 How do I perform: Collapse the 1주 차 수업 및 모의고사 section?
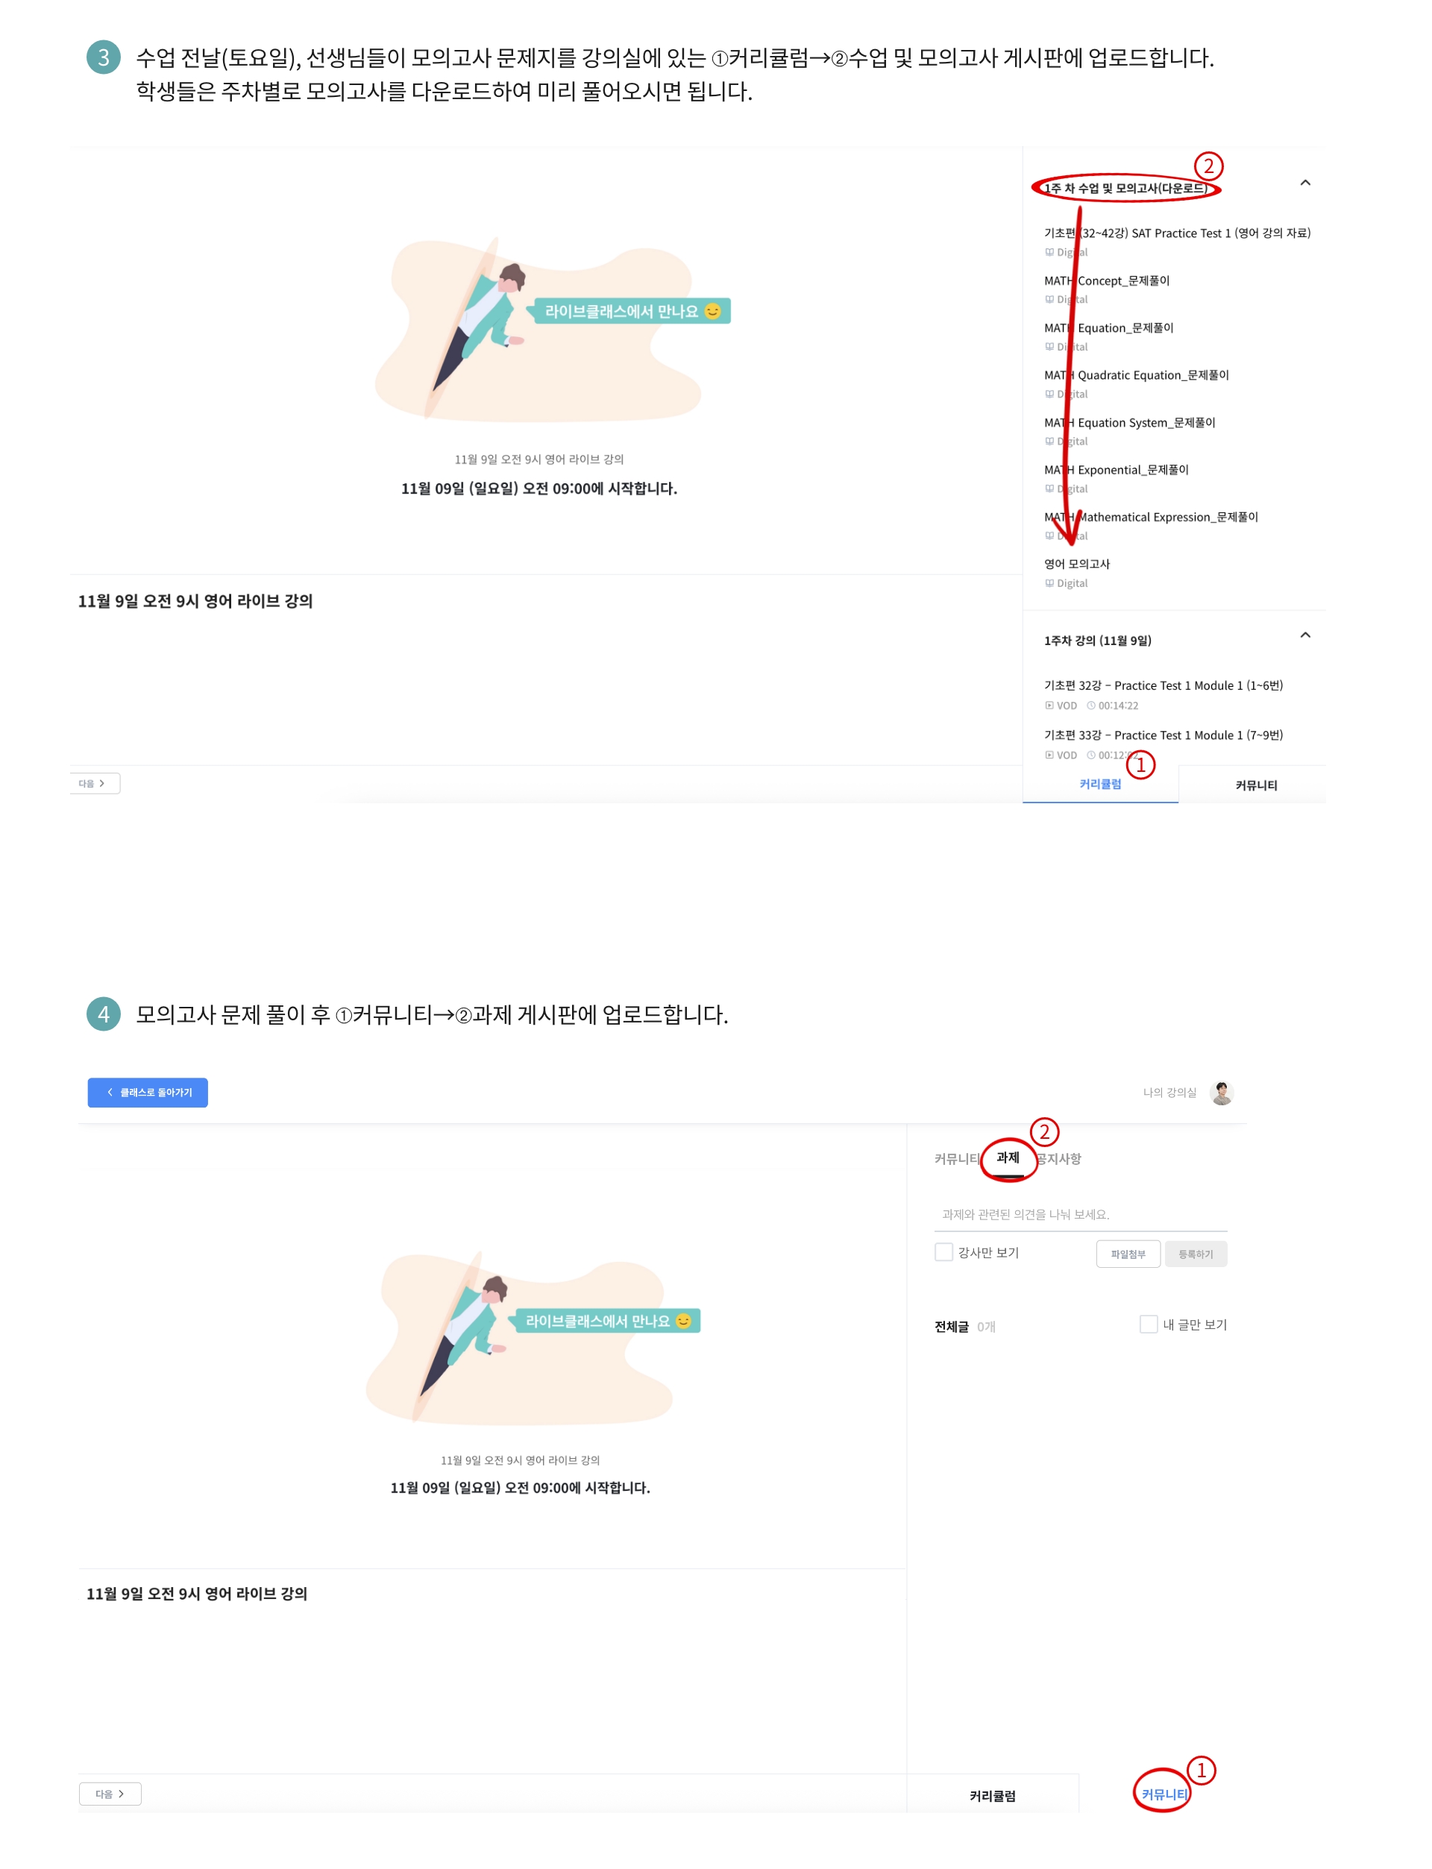pos(1305,183)
